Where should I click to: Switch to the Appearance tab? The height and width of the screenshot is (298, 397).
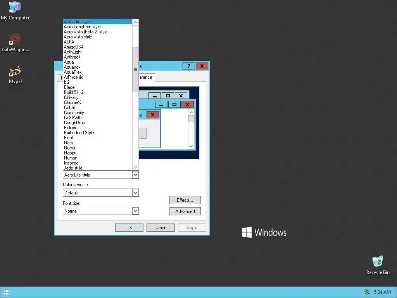[147, 77]
